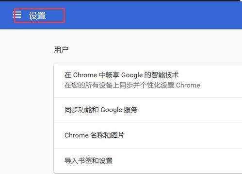This screenshot has height=174, width=242.
Task: Open the hamburger main menu icon
Action: 17,15
